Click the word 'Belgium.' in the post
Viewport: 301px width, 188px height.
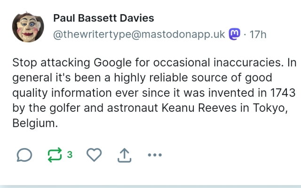(35, 123)
